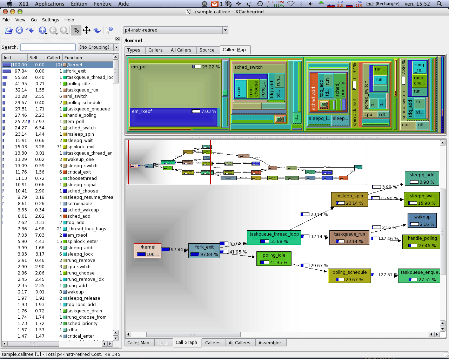Activate the What's This help cursor icon
449x359 pixels.
[109, 31]
